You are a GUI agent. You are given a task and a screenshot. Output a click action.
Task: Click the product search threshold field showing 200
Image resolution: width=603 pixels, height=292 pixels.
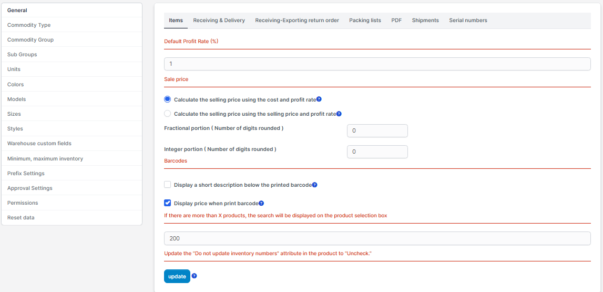point(377,238)
